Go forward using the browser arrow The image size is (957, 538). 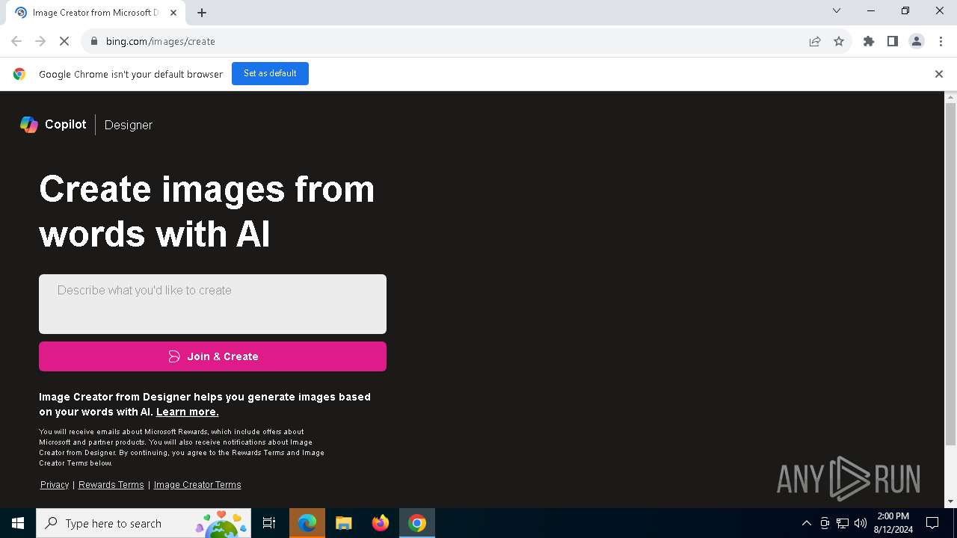[40, 41]
